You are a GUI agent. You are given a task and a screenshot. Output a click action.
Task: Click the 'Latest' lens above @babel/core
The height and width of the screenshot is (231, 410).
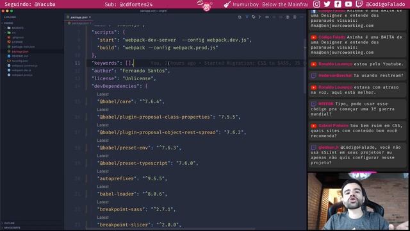[102, 94]
